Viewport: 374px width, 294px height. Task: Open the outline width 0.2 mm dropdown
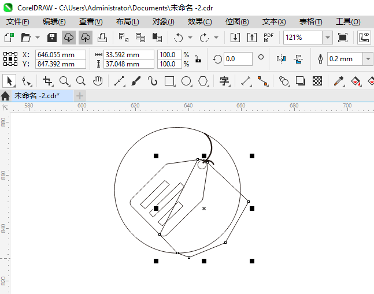click(368, 59)
